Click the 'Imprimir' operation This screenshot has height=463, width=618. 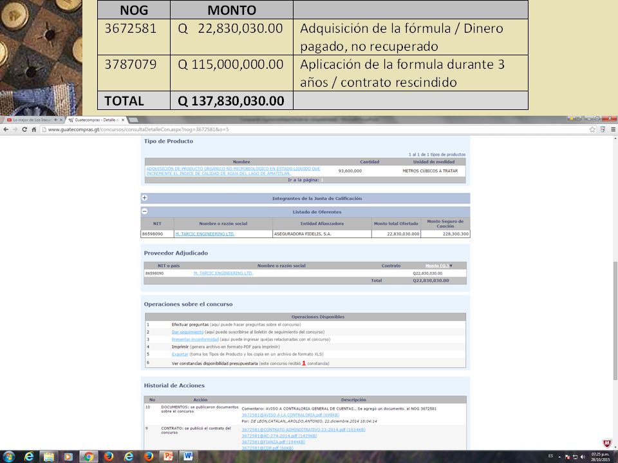coord(180,347)
